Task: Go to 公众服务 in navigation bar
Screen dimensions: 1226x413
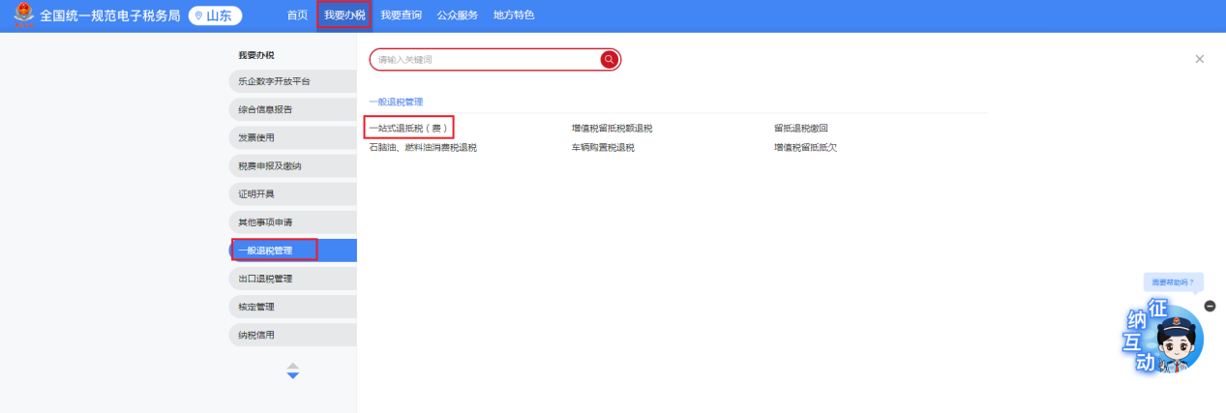Action: [457, 15]
